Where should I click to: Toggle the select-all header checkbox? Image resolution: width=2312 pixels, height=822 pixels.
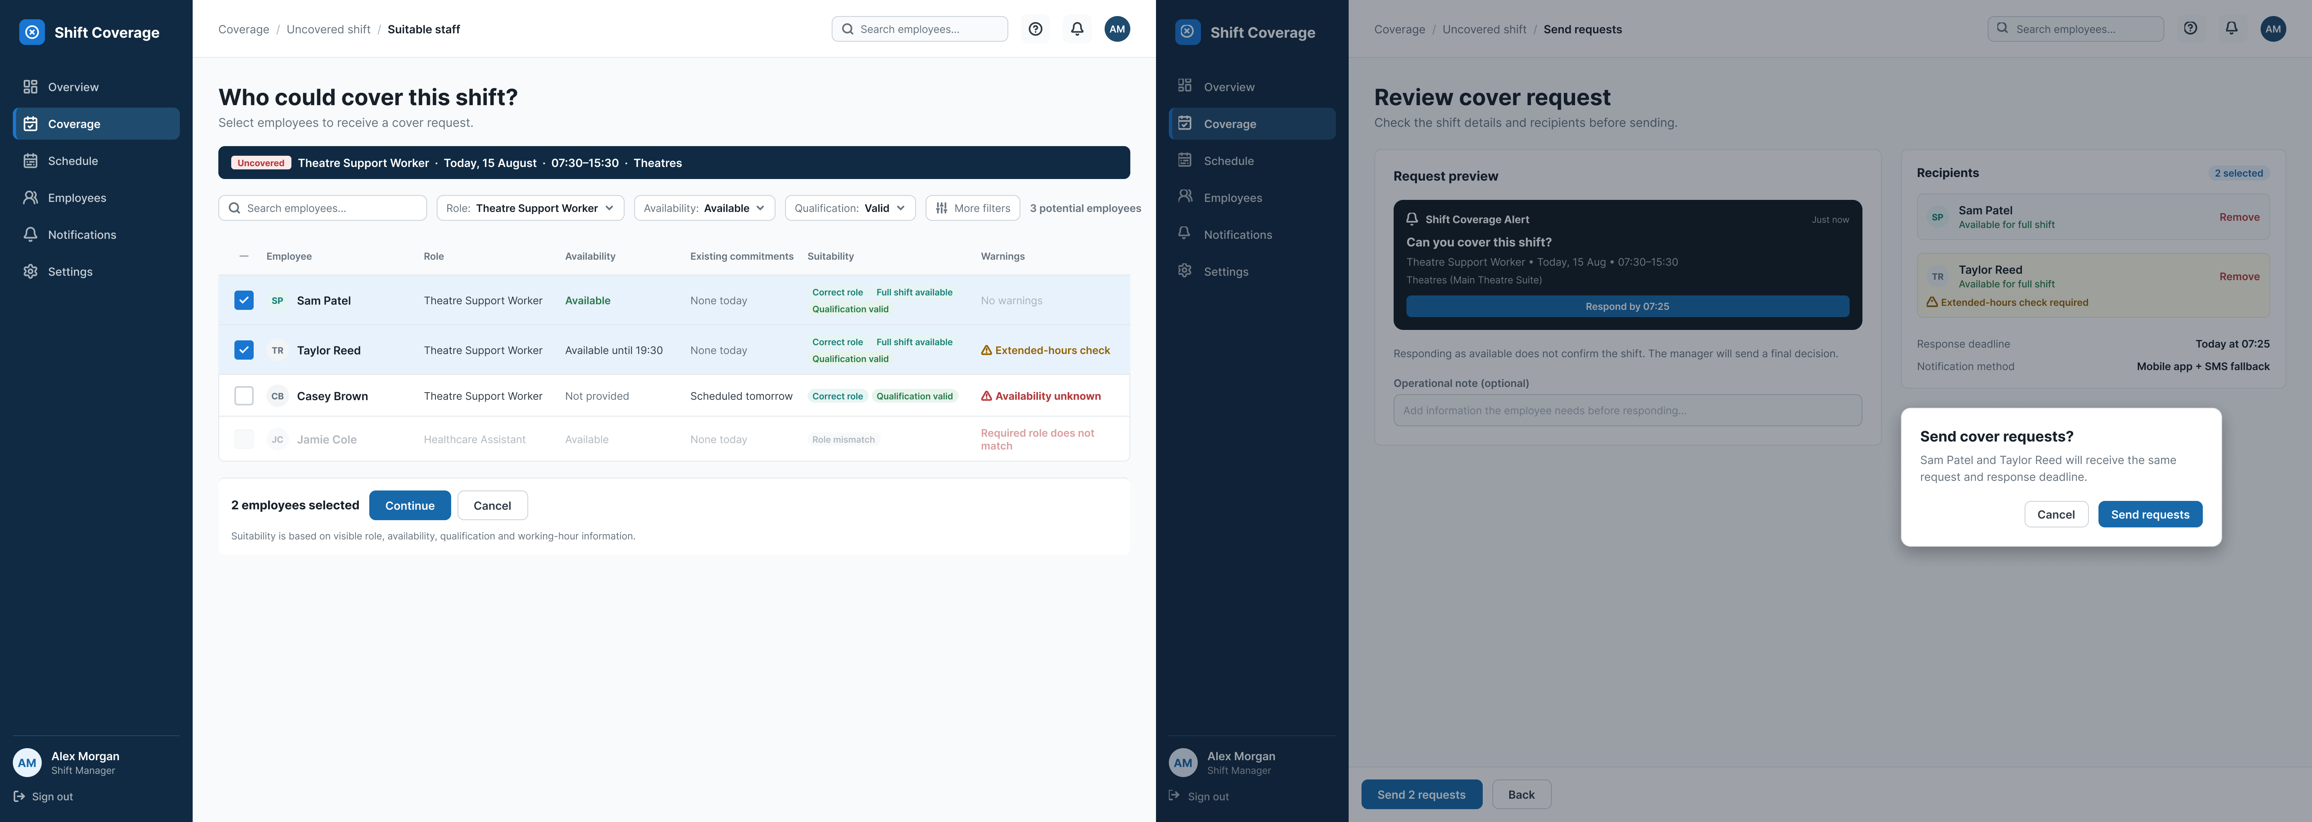244,256
